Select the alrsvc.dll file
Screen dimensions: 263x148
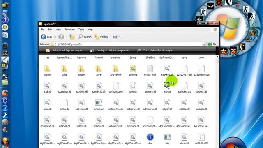(184, 139)
